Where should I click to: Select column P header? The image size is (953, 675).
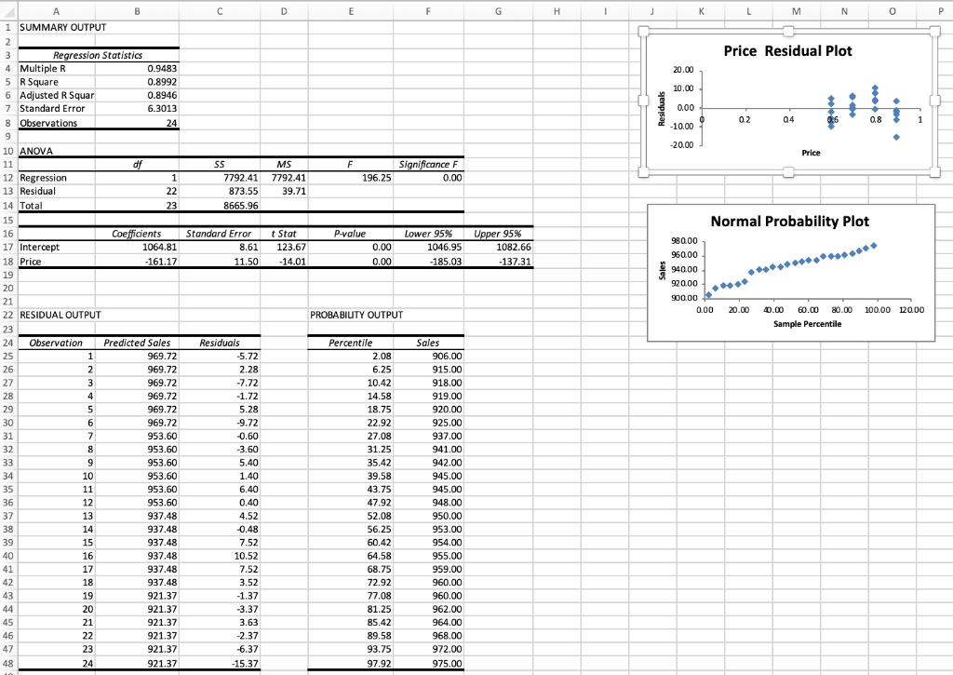pyautogui.click(x=941, y=11)
